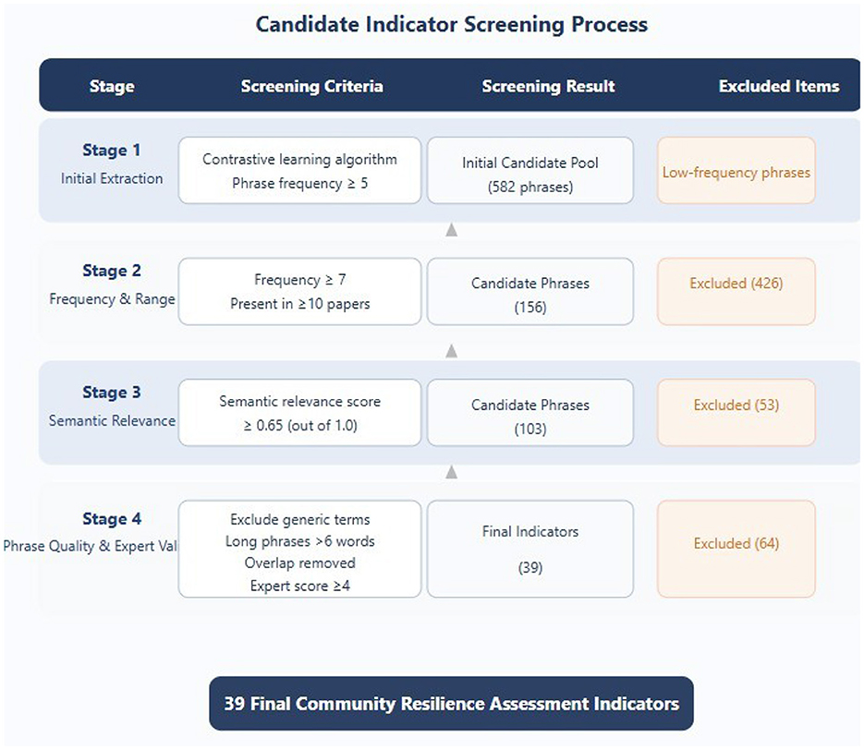Click the Low-frequency phrases excluded box

pyautogui.click(x=736, y=171)
